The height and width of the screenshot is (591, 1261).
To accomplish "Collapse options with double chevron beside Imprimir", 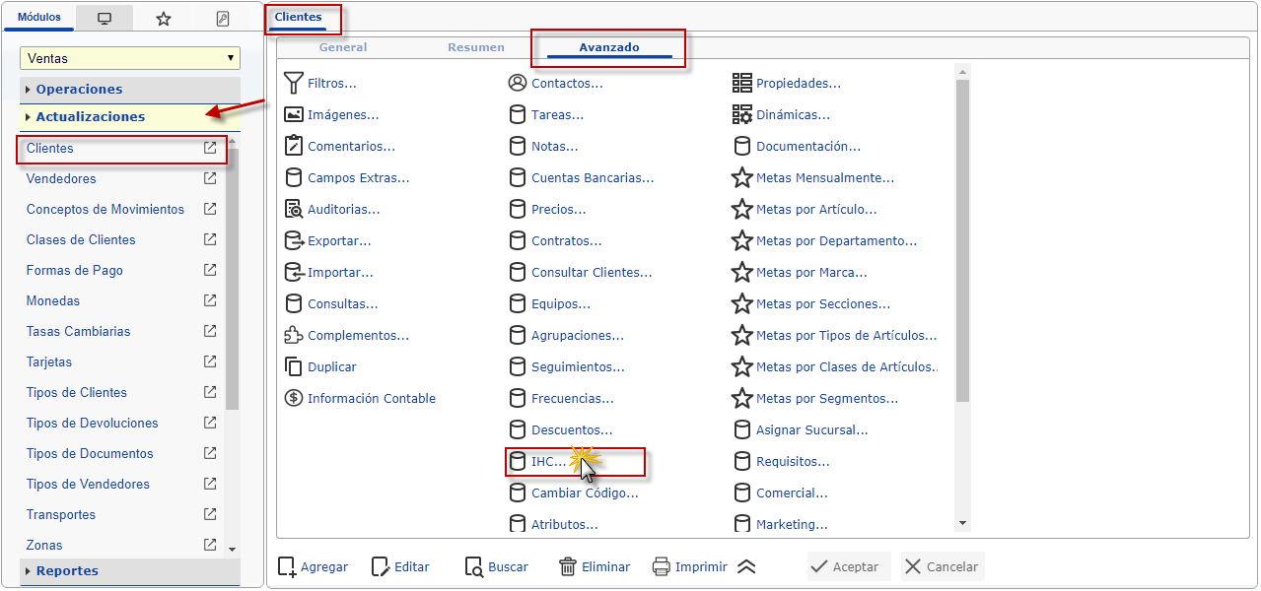I will (746, 566).
